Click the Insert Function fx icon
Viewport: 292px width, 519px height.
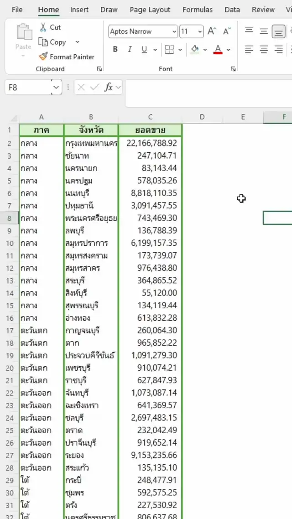click(109, 87)
